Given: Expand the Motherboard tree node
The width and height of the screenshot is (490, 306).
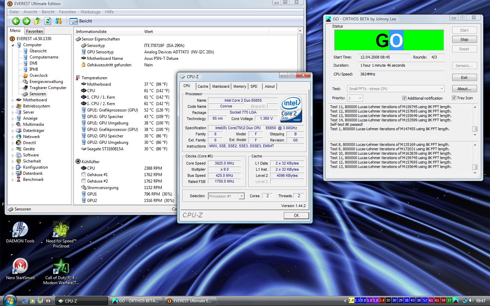Looking at the screenshot, I should pyautogui.click(x=13, y=100).
